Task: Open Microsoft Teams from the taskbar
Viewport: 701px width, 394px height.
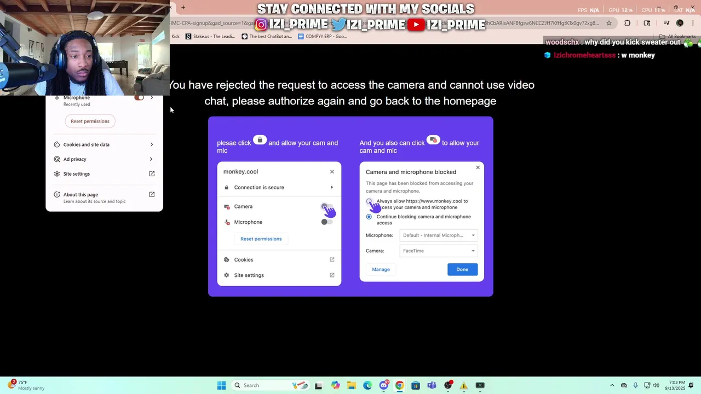Action: tap(432, 385)
